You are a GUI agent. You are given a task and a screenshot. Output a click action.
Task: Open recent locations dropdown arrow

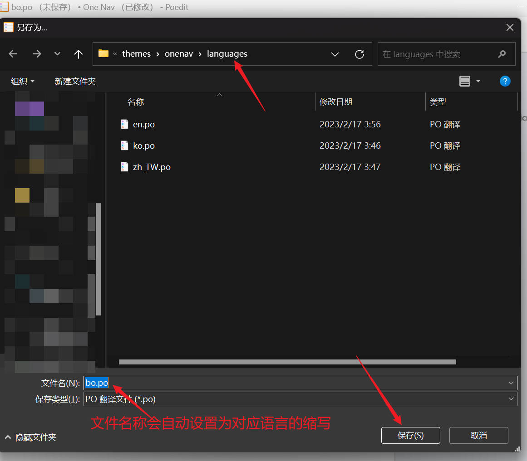(58, 53)
